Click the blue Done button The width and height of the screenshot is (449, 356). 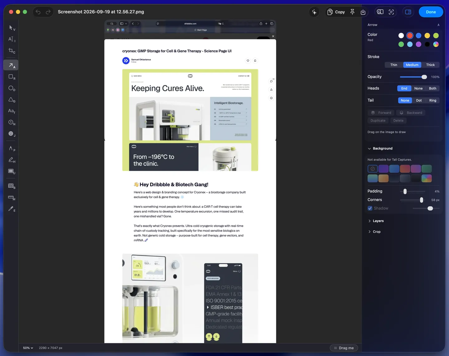[431, 12]
